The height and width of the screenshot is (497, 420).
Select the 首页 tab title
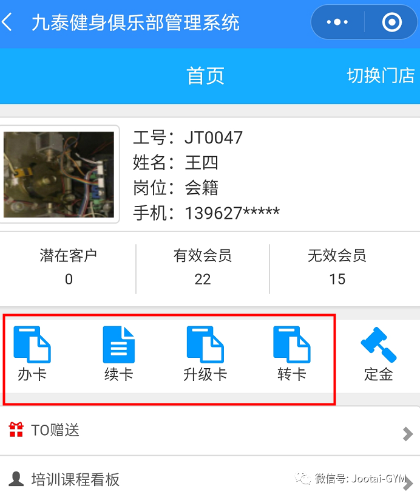(205, 76)
